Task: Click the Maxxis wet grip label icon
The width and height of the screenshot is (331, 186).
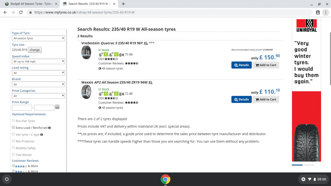Action: pyautogui.click(x=114, y=93)
